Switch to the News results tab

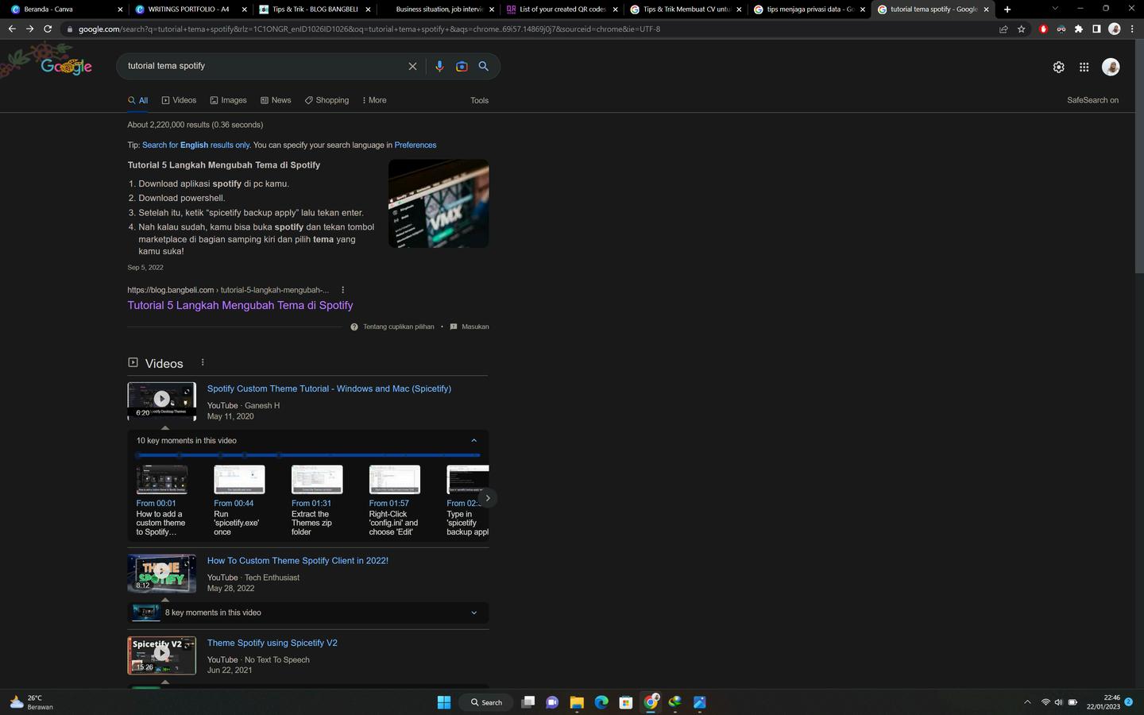click(276, 100)
